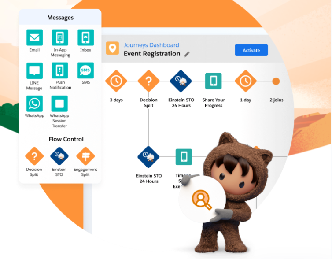
Task: Select top-row Einstein STO 24 Hours node
Action: click(x=181, y=81)
